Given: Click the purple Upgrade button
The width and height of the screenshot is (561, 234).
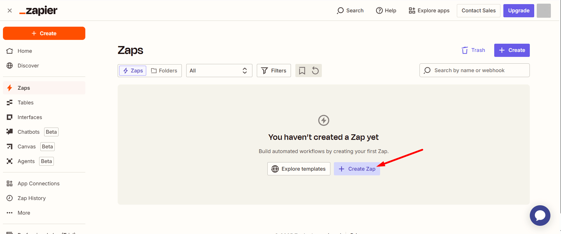Looking at the screenshot, I should pyautogui.click(x=519, y=11).
